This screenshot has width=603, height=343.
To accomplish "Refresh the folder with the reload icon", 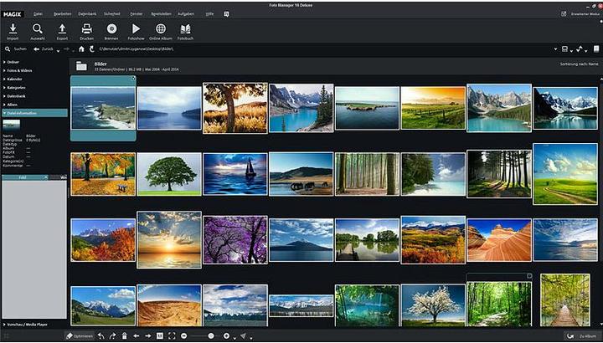I will [x=91, y=49].
